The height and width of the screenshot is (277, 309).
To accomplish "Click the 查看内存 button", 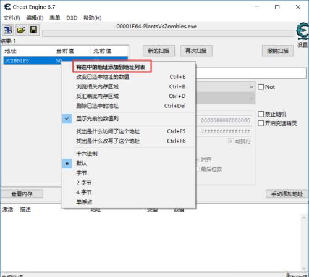I will pos(22,194).
